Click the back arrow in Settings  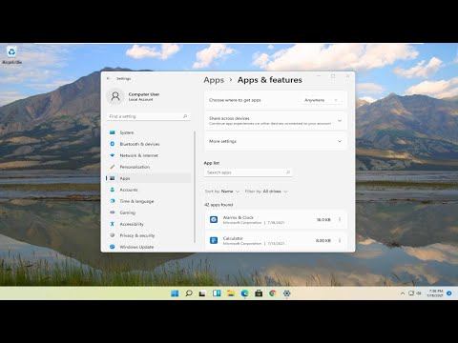pyautogui.click(x=109, y=78)
